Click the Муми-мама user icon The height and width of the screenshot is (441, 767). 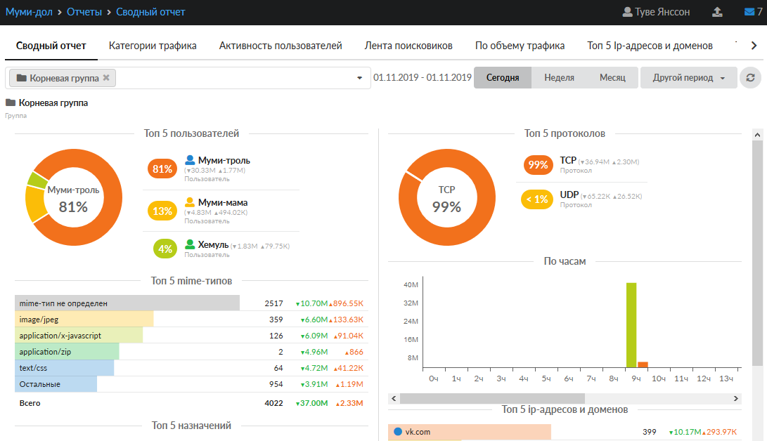(x=190, y=202)
